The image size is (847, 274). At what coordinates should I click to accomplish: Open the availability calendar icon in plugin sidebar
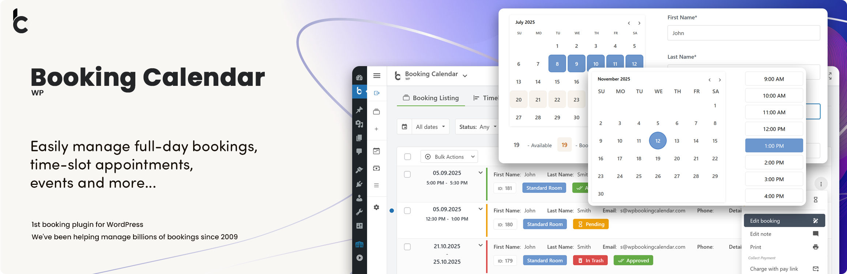click(x=376, y=151)
